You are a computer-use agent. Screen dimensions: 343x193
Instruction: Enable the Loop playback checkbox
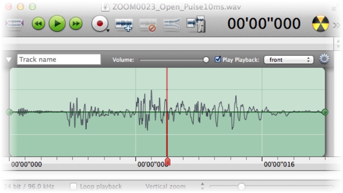(x=73, y=186)
